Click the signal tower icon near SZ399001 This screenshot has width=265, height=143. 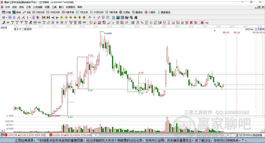click(237, 135)
